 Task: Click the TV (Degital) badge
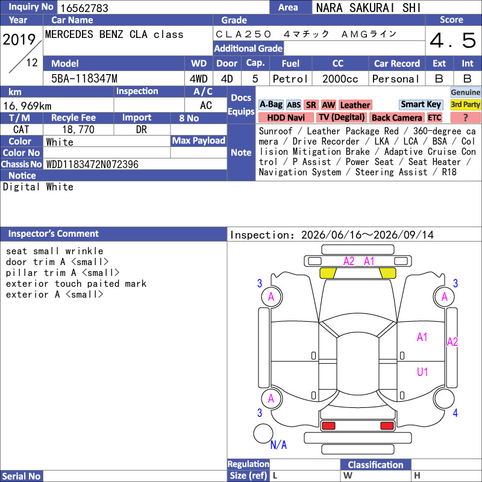(x=342, y=117)
